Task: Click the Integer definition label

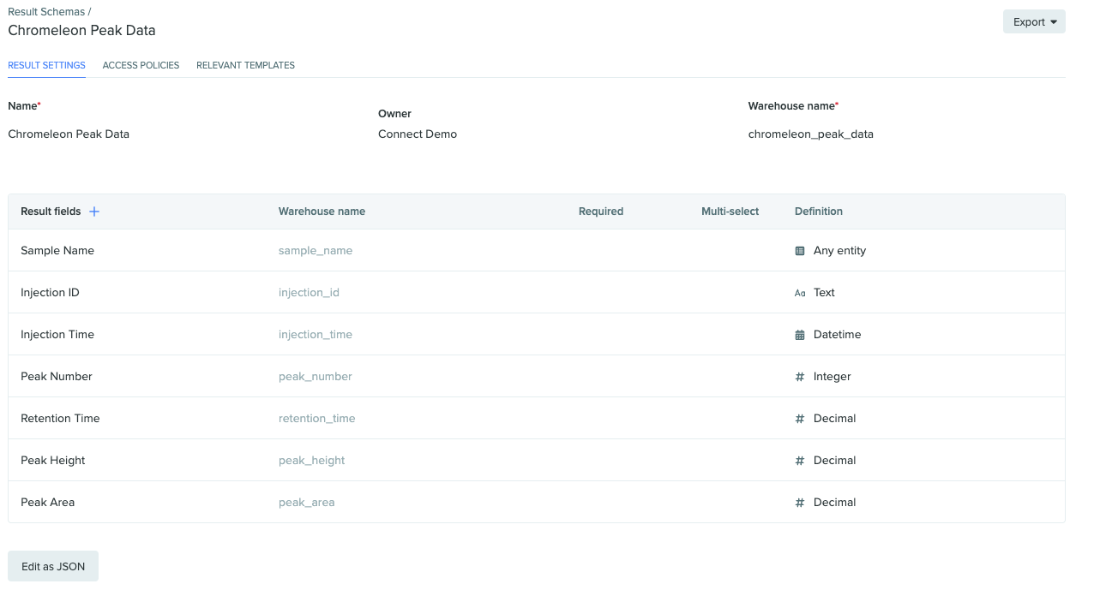Action: (833, 377)
